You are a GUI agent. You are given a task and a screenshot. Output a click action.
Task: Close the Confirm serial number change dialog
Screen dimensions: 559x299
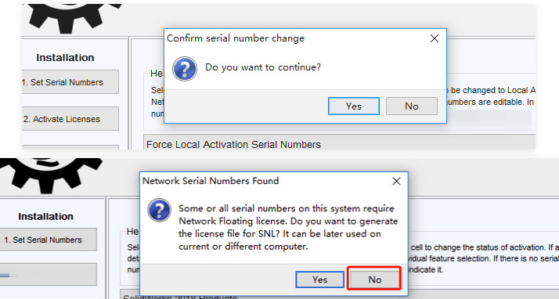tap(435, 38)
